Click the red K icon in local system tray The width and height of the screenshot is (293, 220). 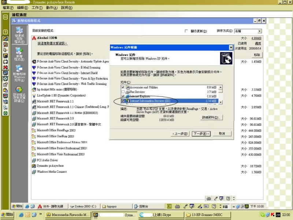[272, 215]
